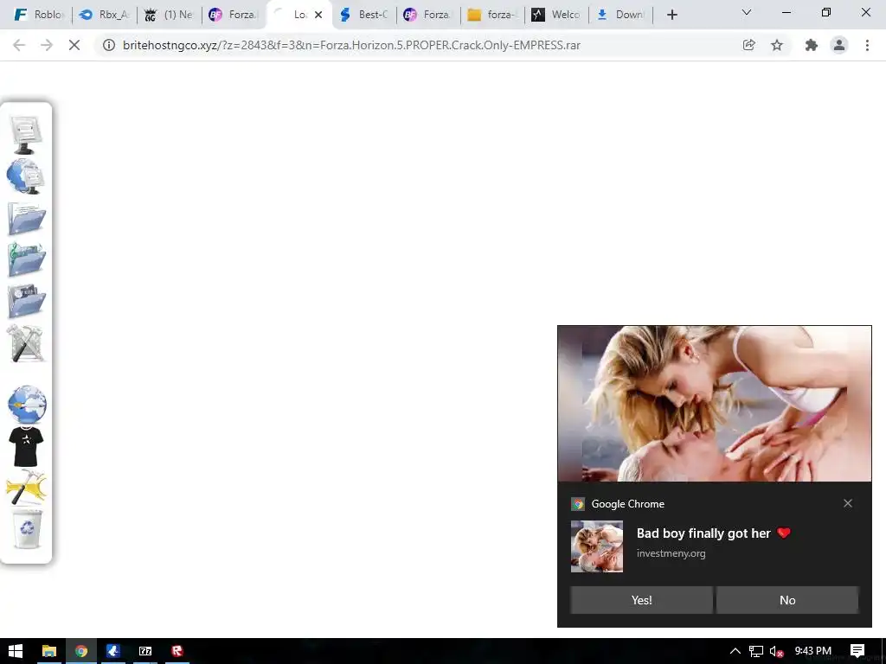Viewport: 886px width, 664px height.
Task: Share this page from address bar
Action: pyautogui.click(x=748, y=45)
